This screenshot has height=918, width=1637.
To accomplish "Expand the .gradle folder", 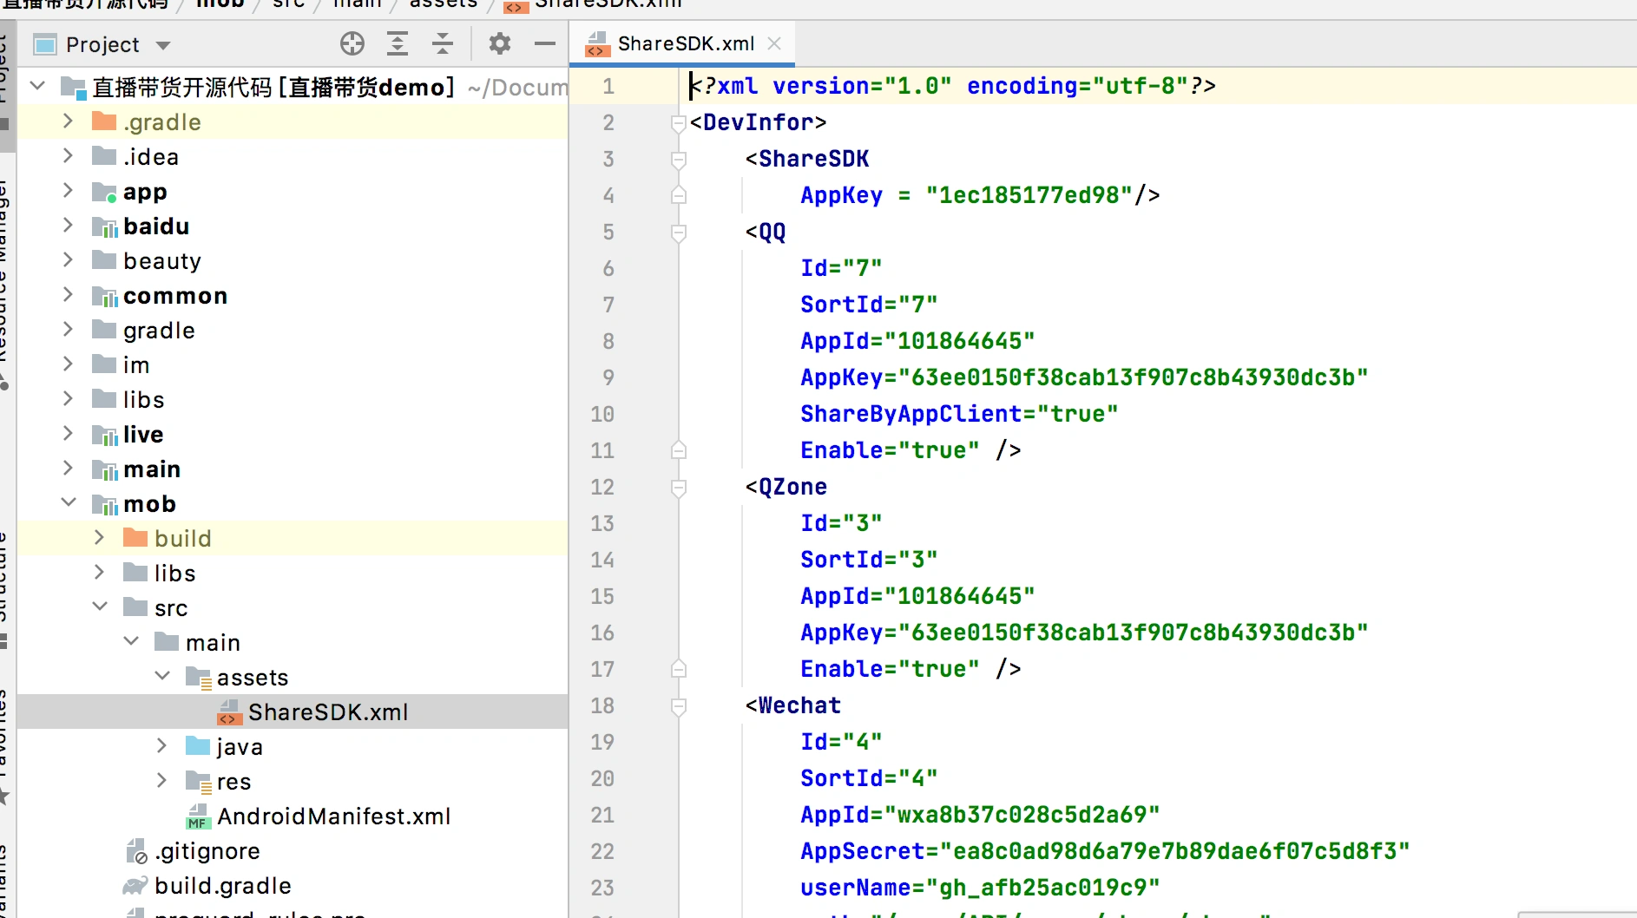I will click(68, 121).
